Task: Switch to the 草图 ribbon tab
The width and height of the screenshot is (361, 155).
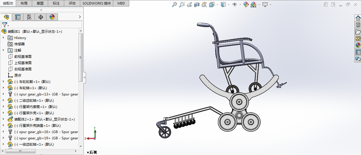Action: (40, 3)
